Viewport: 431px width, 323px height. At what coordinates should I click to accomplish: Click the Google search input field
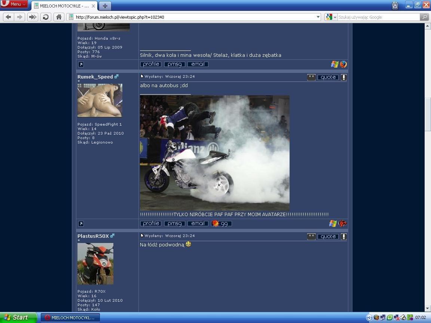[x=378, y=17]
